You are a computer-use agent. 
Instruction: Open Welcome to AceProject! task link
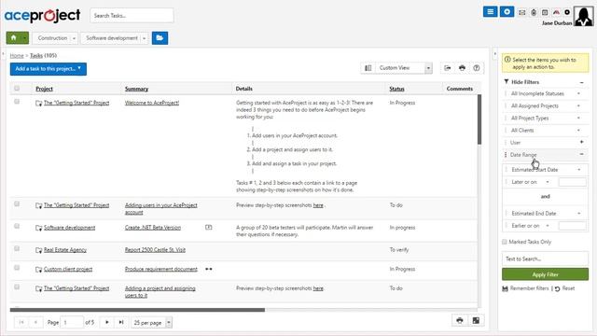tap(152, 103)
